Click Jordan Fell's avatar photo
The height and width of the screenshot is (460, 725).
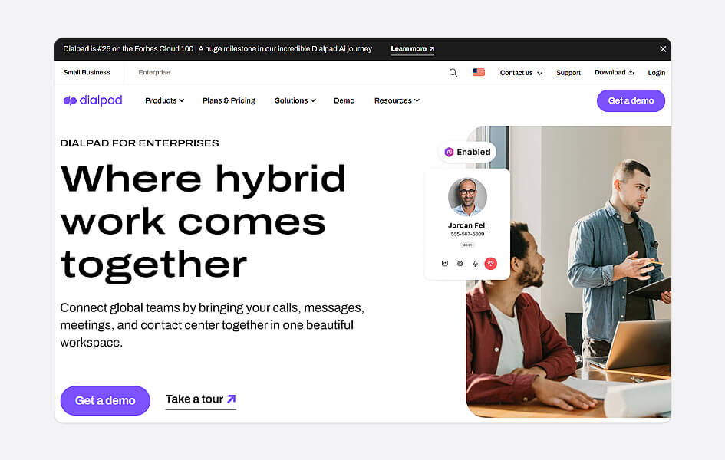(467, 197)
